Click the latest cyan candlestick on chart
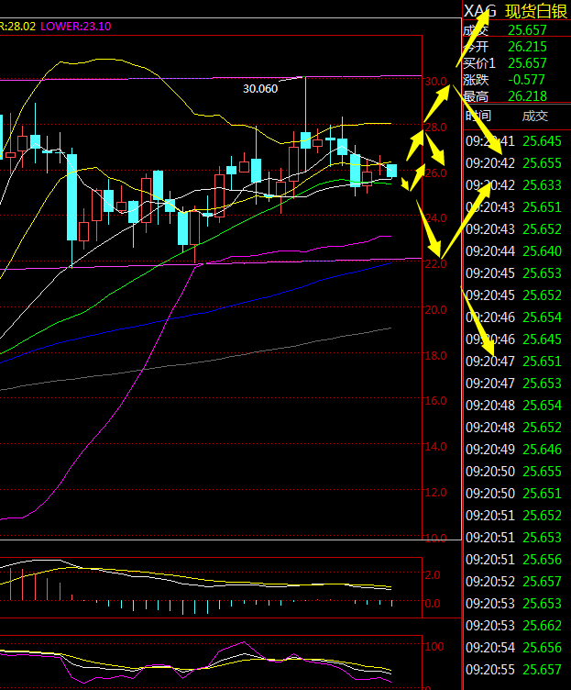 coord(391,171)
